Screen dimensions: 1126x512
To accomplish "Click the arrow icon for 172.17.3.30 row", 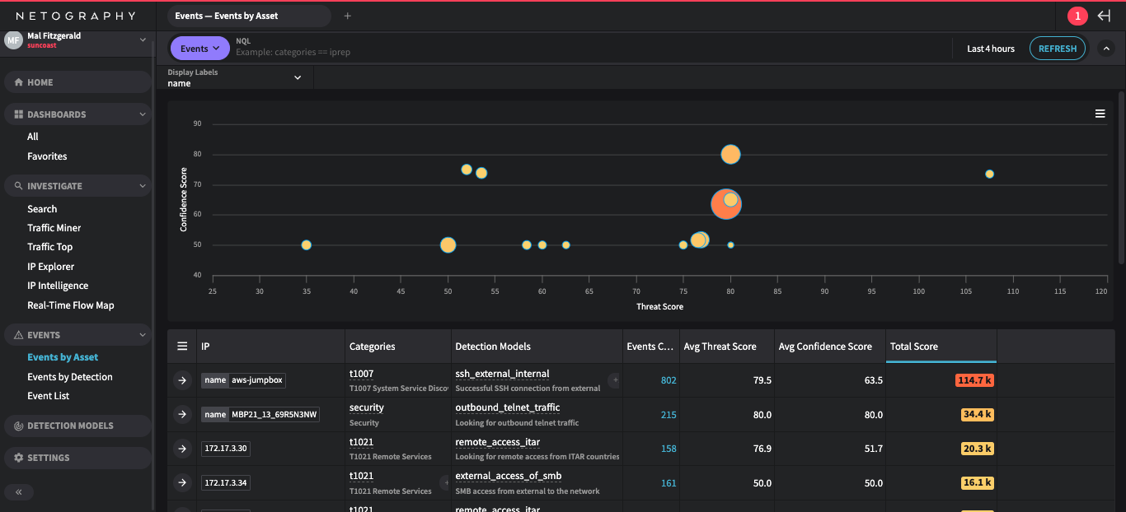I will (182, 449).
